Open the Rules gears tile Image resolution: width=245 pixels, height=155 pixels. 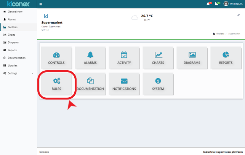[x=56, y=84]
